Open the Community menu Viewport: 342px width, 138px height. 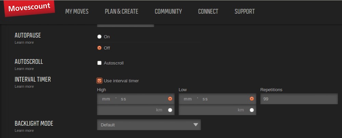(x=168, y=12)
